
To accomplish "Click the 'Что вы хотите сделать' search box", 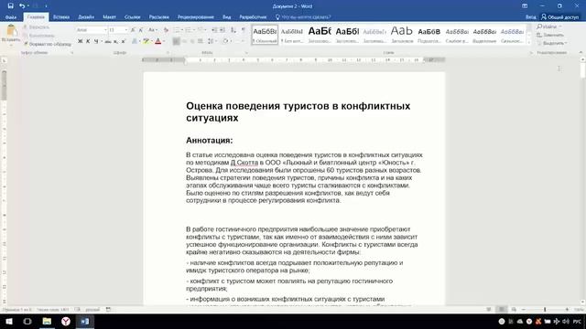I will point(303,17).
